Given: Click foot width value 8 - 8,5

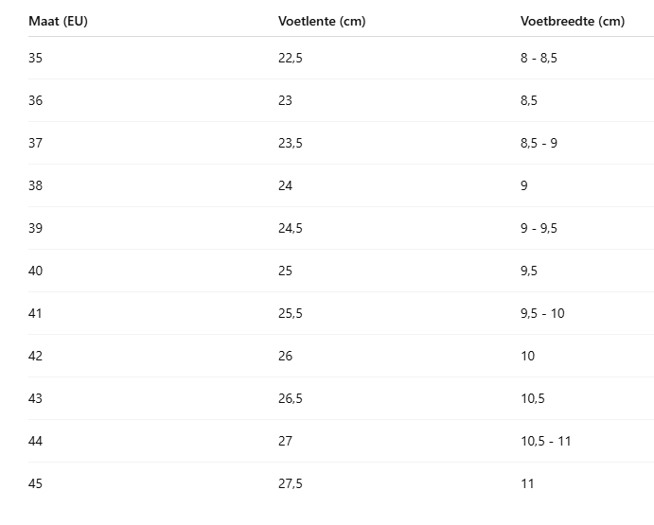Looking at the screenshot, I should (x=539, y=58).
